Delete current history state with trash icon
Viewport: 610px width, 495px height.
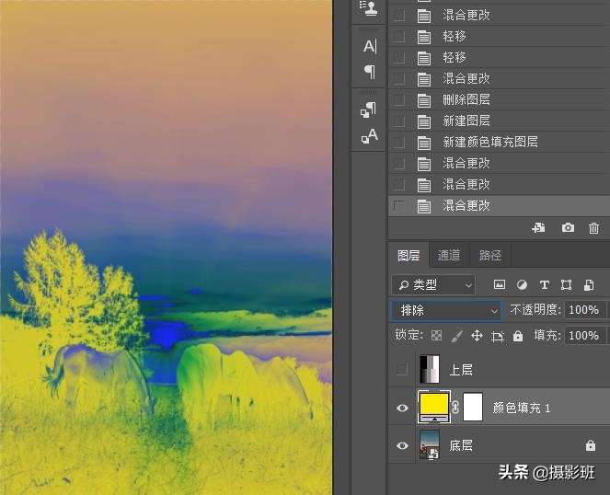click(x=593, y=228)
